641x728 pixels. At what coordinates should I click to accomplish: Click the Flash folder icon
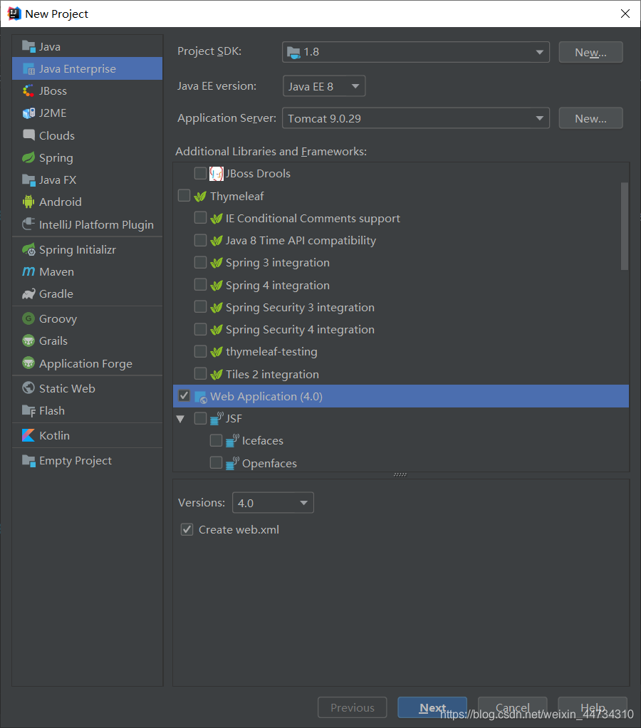[28, 410]
